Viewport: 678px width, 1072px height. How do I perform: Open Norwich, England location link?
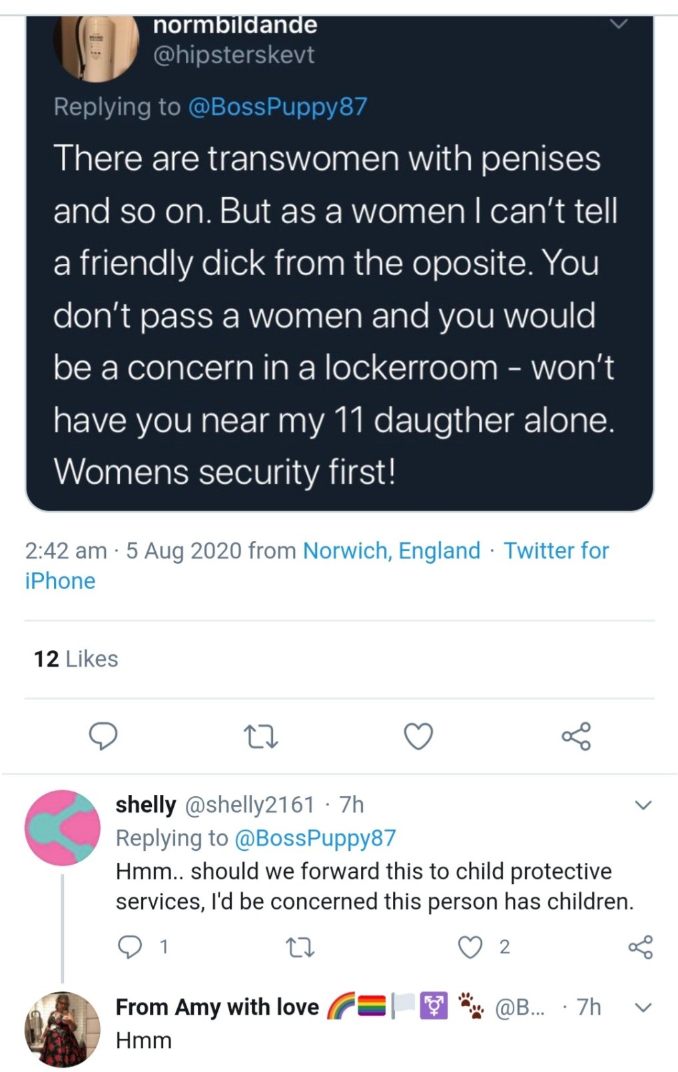[391, 551]
